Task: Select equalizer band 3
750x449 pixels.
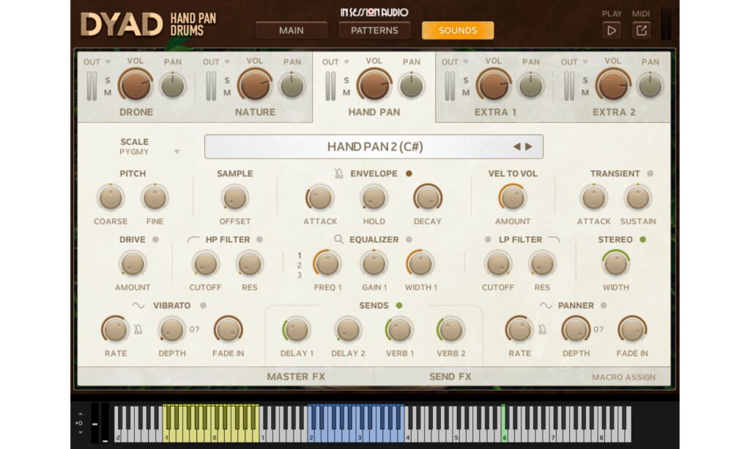Action: point(300,275)
